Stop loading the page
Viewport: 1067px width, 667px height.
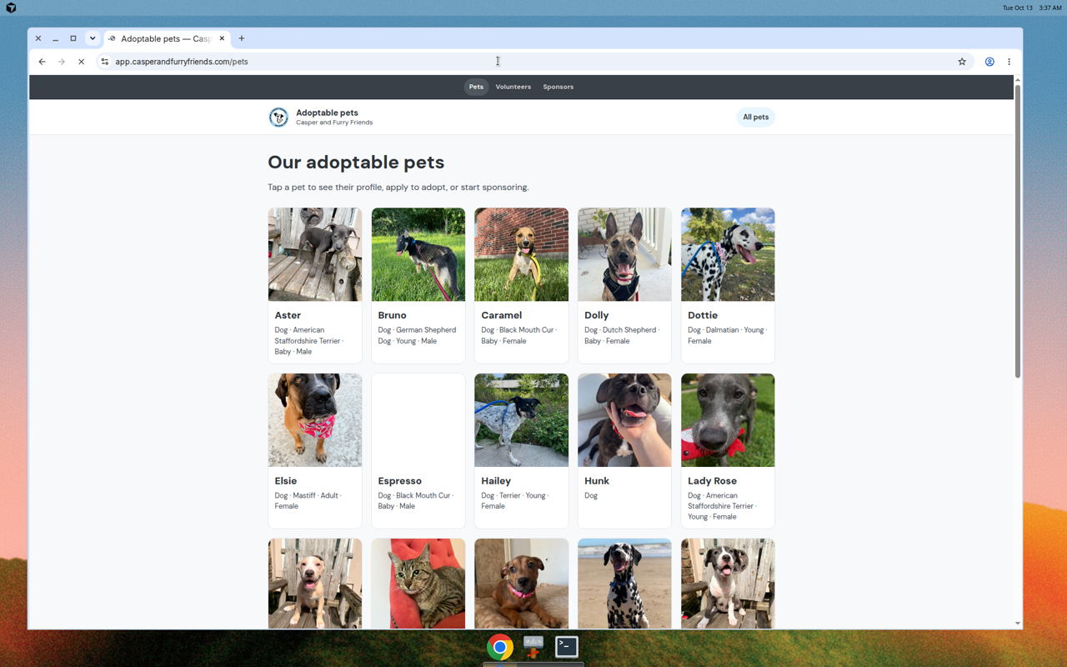click(81, 62)
